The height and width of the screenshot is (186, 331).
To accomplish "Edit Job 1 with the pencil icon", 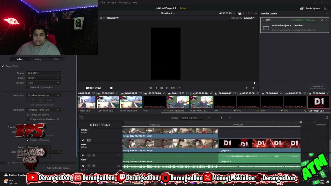I will tap(322, 20).
